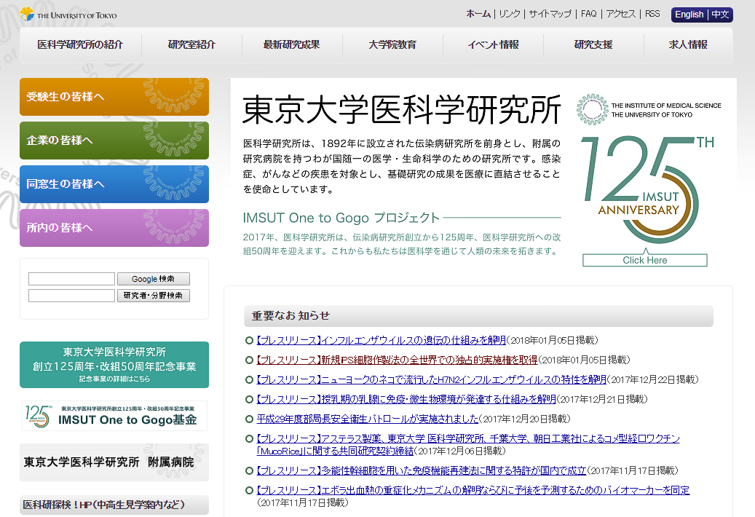The image size is (755, 517).
Task: Open the FAQ link
Action: (x=588, y=14)
